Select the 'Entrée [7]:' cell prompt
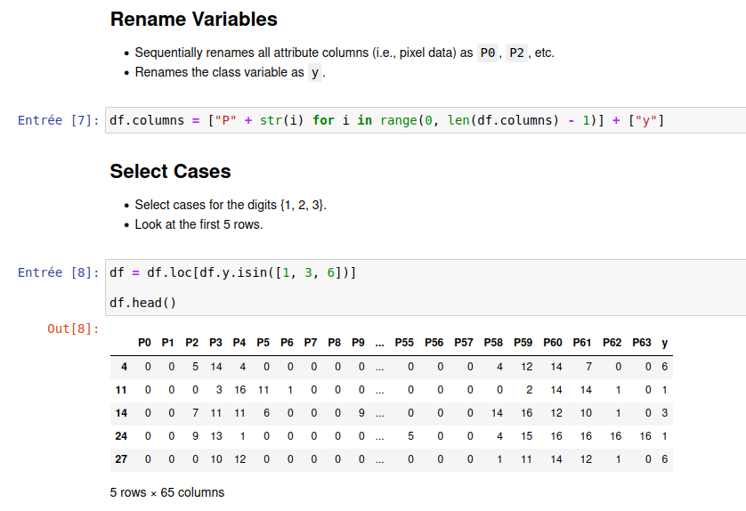Screen dimensions: 746x511 [59, 120]
